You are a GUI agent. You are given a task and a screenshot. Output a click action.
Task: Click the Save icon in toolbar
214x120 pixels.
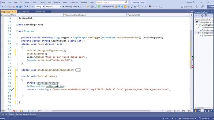17,7
